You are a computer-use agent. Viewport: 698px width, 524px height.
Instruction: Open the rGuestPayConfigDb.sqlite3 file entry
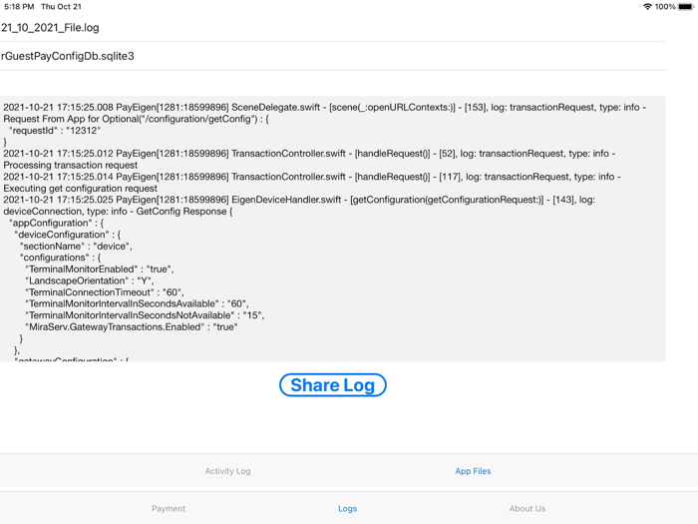(68, 56)
